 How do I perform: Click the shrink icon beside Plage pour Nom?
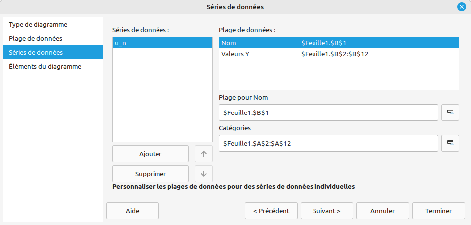[450, 112]
